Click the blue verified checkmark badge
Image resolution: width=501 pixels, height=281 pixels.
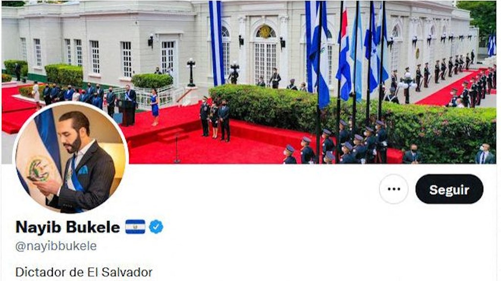156,227
